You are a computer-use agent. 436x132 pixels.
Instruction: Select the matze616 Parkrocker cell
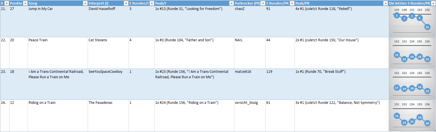point(250,84)
